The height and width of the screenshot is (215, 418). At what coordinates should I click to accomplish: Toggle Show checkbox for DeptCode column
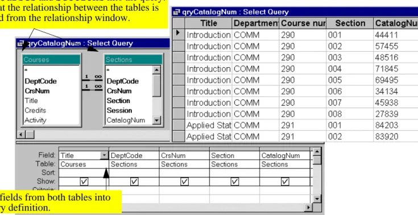[134, 181]
